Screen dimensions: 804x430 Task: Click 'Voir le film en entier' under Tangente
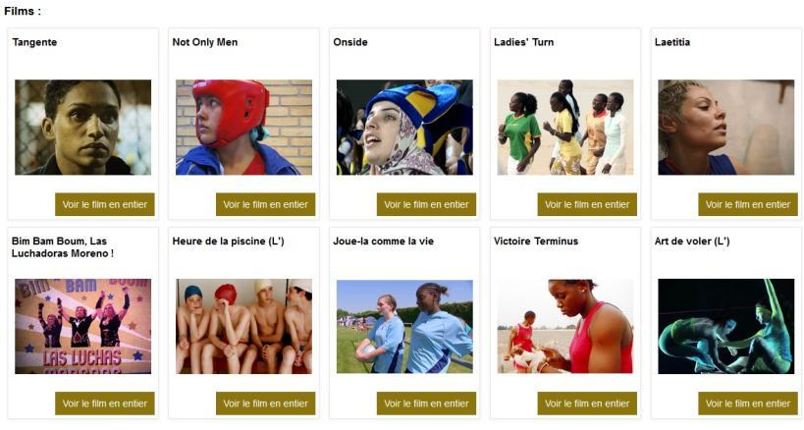click(x=105, y=204)
